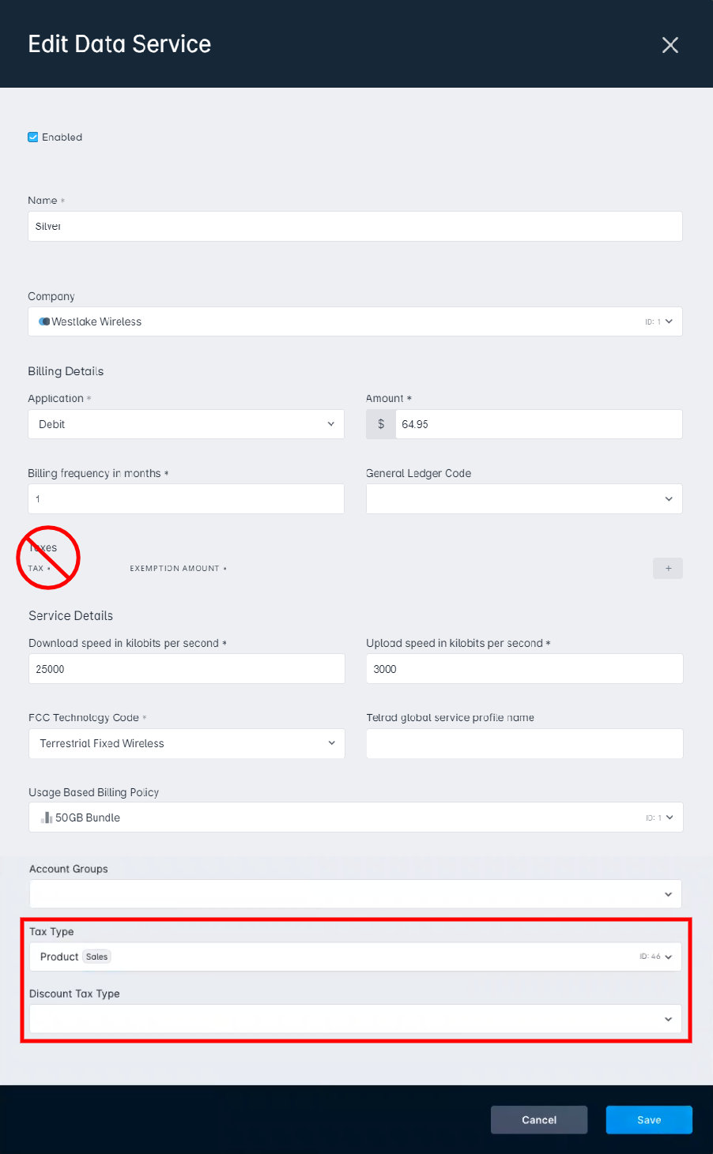Click the Download speed input field
713x1154 pixels.
click(187, 669)
